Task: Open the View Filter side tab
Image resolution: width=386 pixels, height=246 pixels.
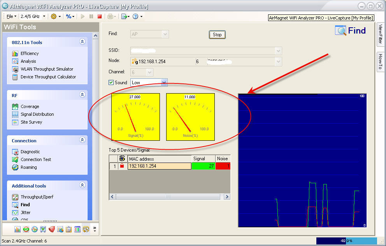Action: [381, 34]
